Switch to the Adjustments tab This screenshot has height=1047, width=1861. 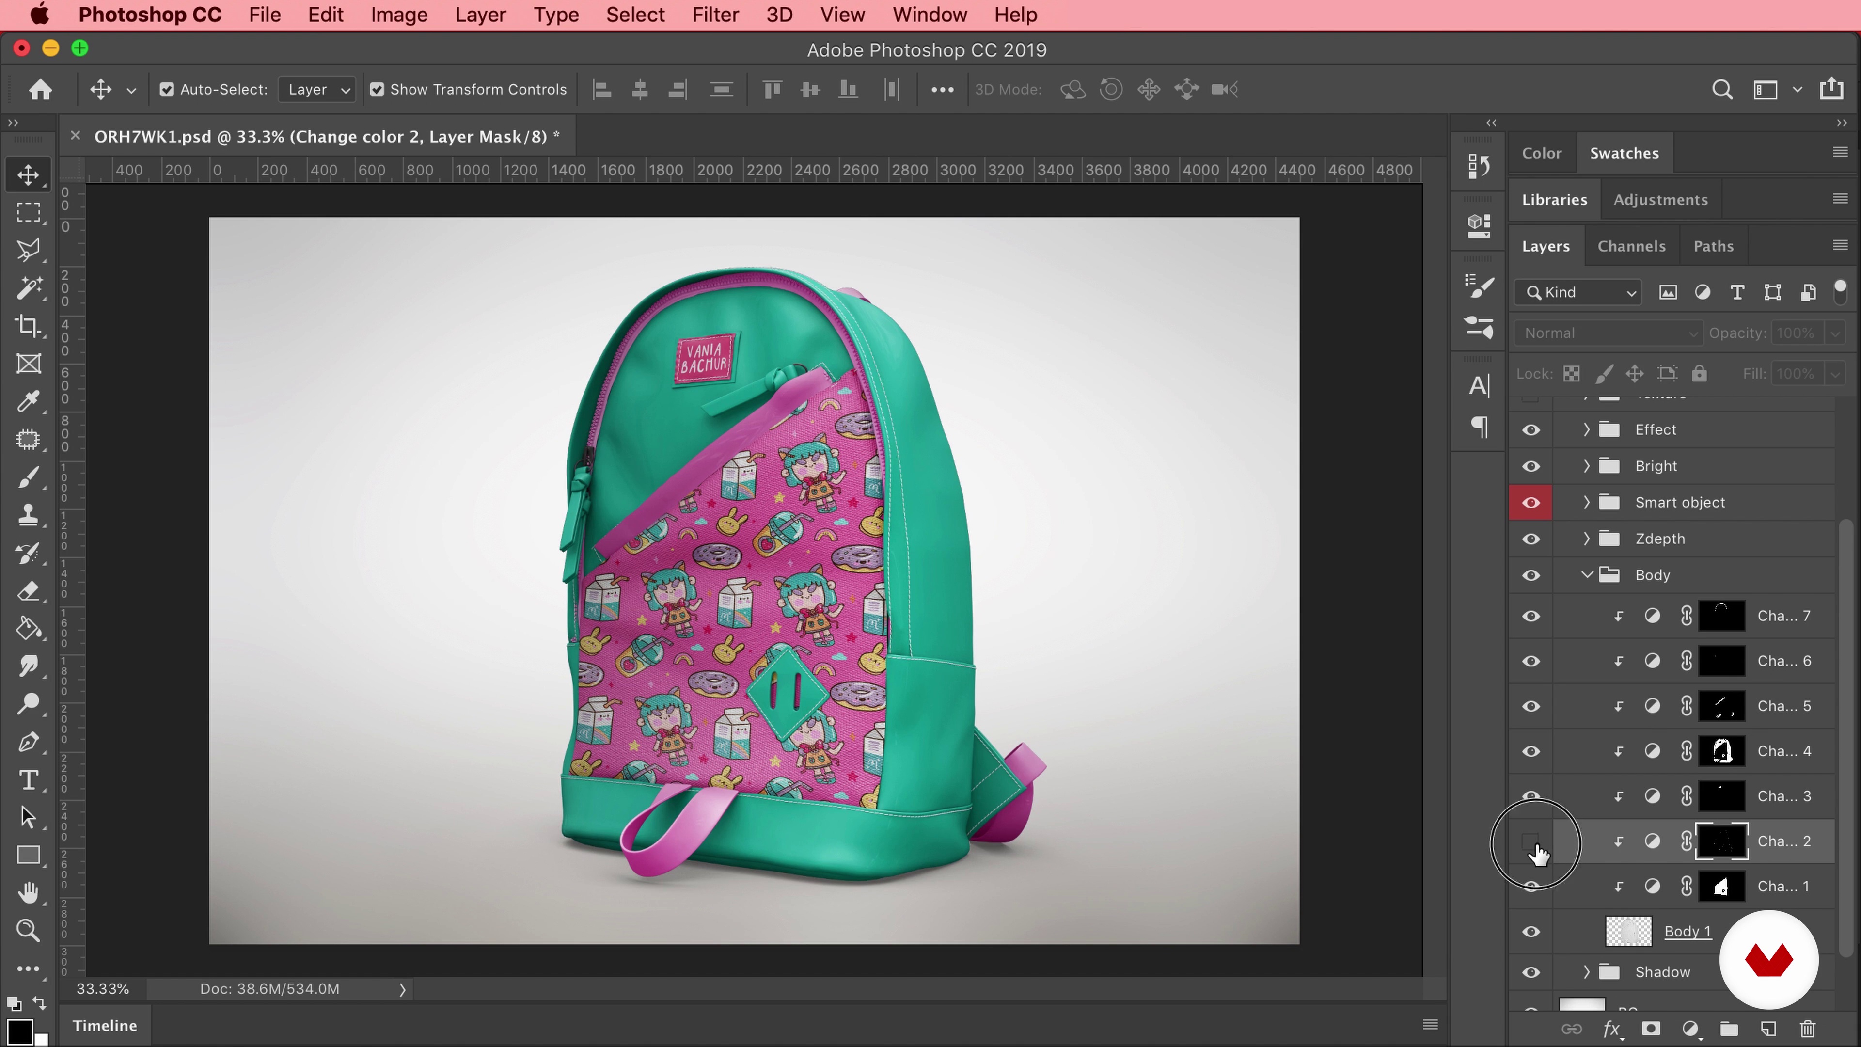1660,199
